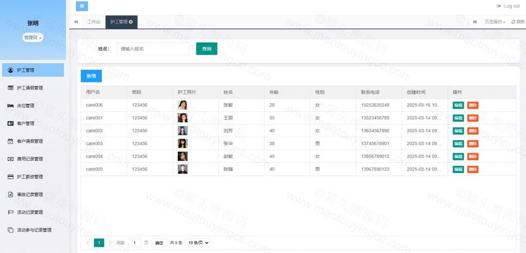Delete the care002 row with 删除
The image size is (526, 253).
473,131
